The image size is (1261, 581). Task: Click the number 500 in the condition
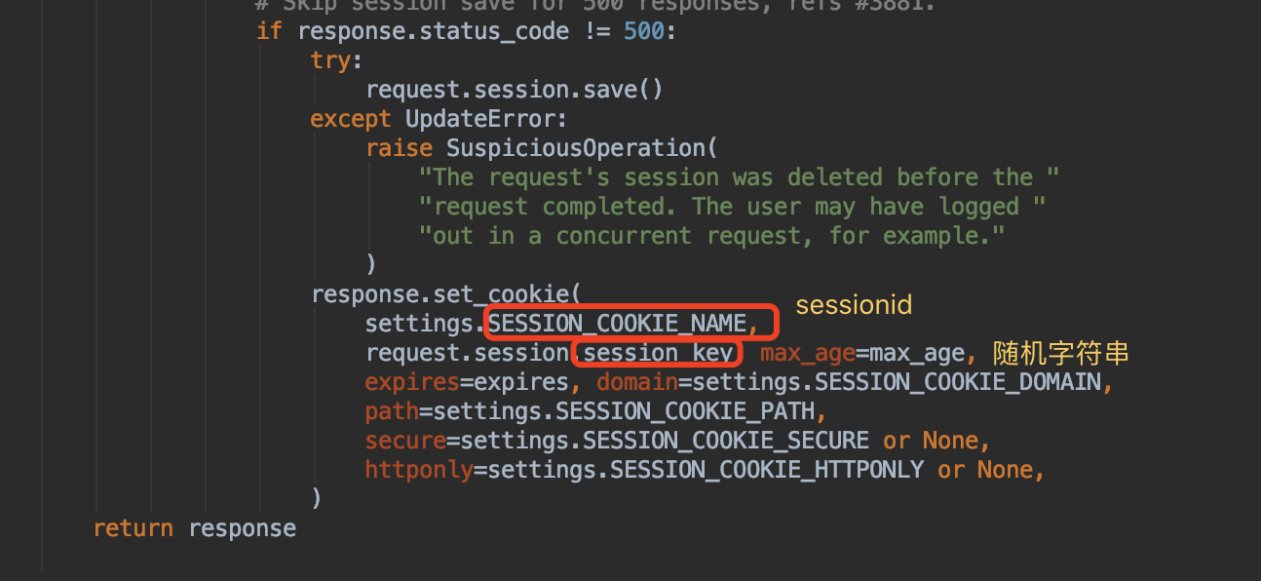pyautogui.click(x=643, y=31)
